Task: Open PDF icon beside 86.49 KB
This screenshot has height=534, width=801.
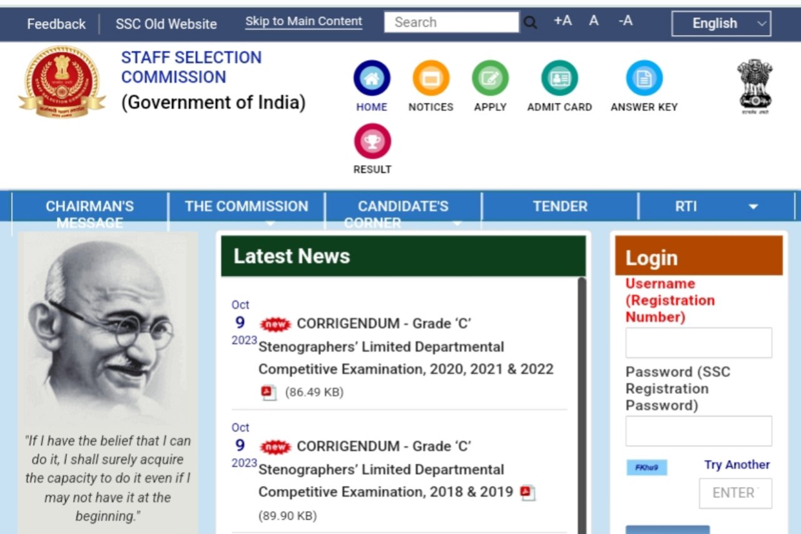Action: pos(268,392)
